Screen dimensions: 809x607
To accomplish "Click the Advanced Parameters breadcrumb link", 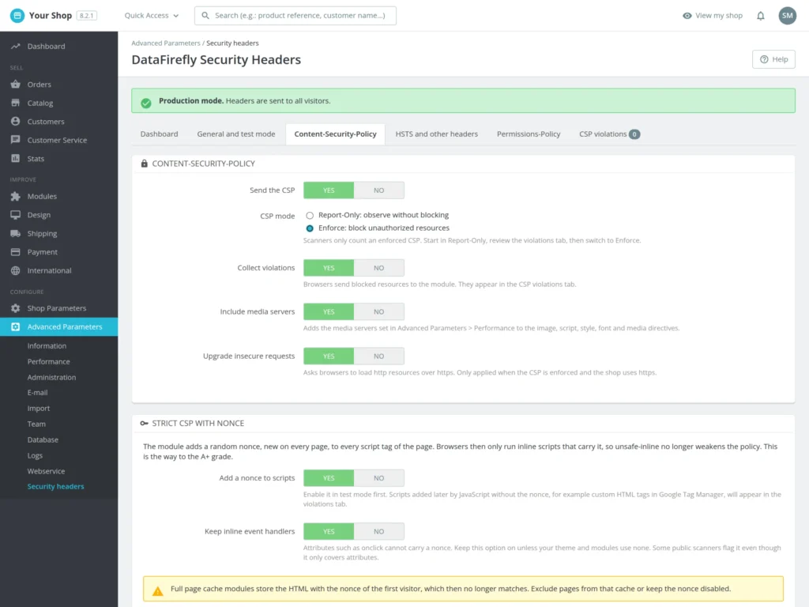I will (166, 43).
